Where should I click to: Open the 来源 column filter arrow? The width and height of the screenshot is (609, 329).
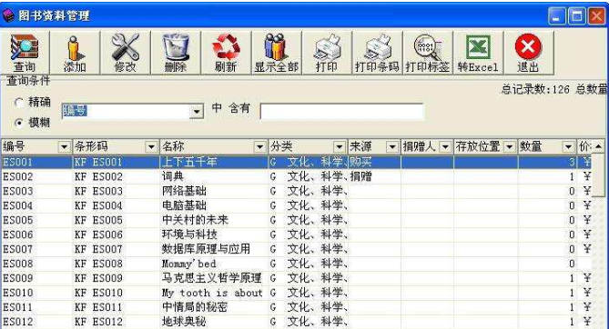click(x=392, y=147)
